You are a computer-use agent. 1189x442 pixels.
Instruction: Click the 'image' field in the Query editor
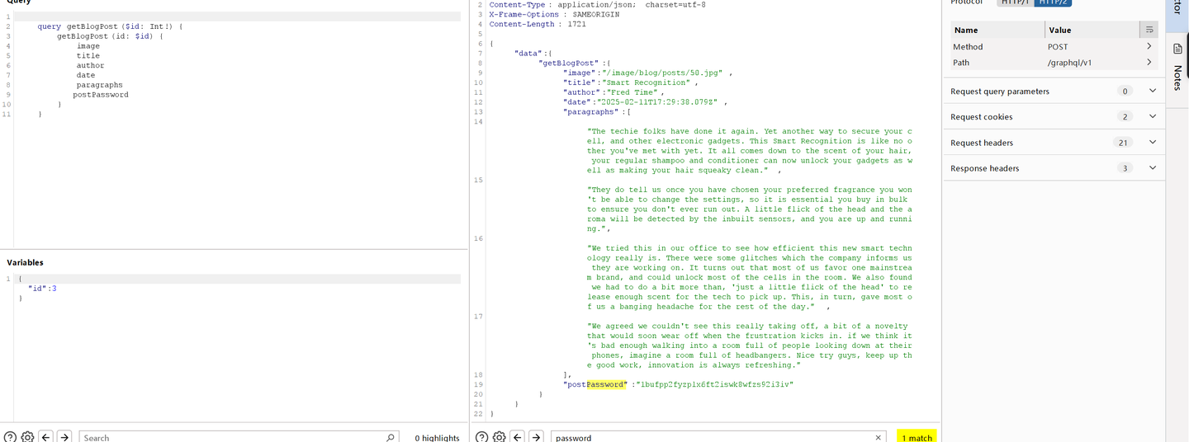pos(88,46)
